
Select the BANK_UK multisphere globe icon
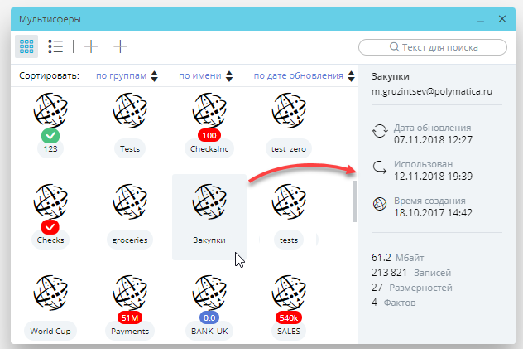209,293
